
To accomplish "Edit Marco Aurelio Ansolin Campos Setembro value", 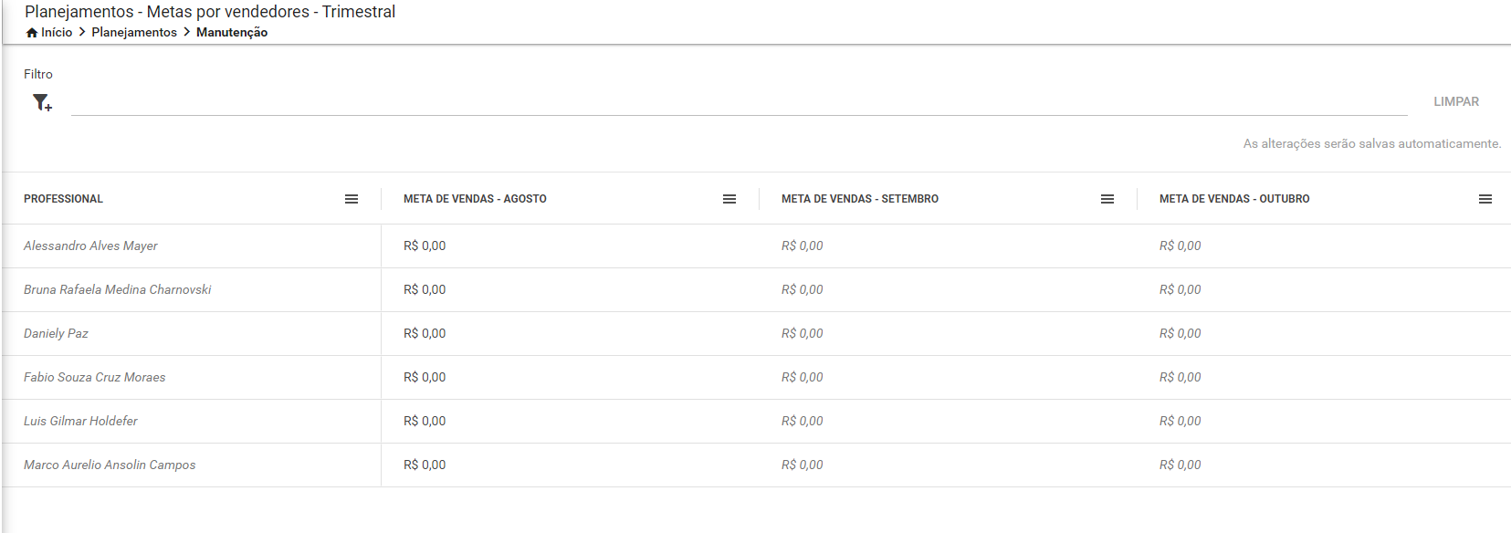I will pyautogui.click(x=803, y=465).
